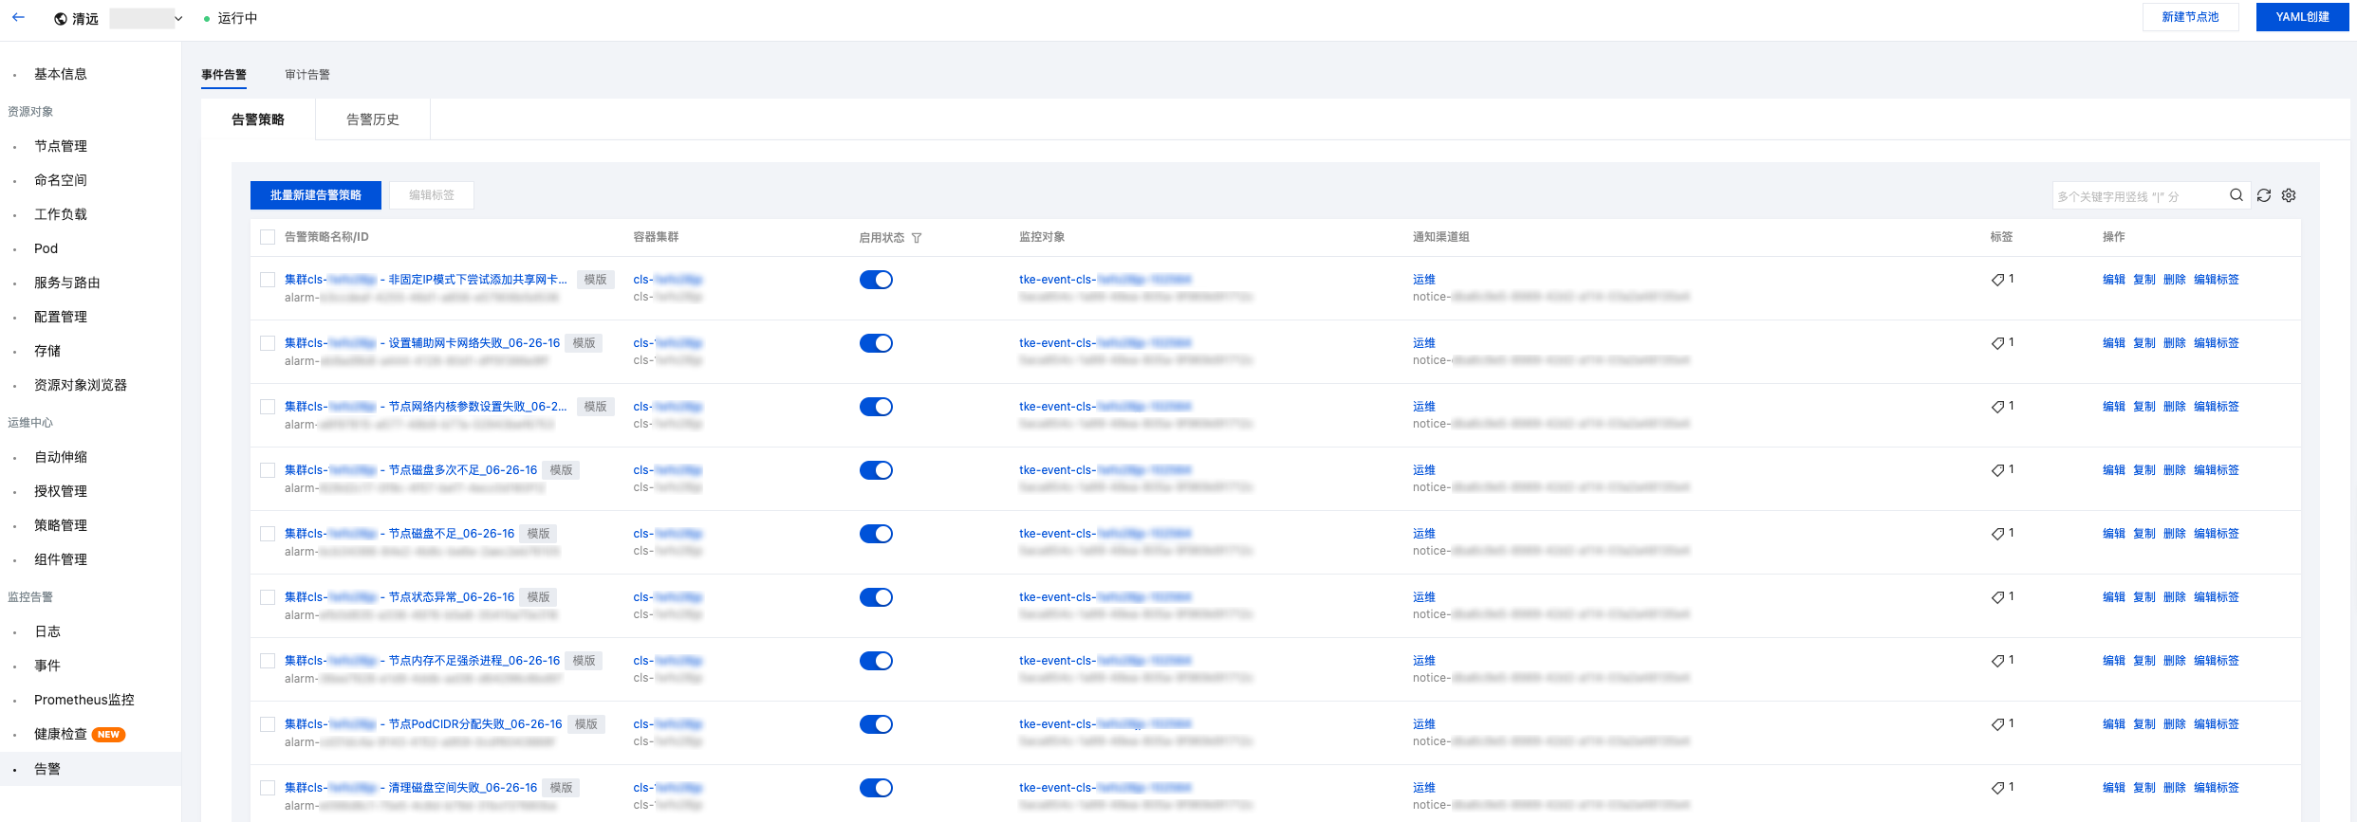The width and height of the screenshot is (2357, 822).
Task: Open 命名空间 in sidebar
Action: click(x=61, y=180)
